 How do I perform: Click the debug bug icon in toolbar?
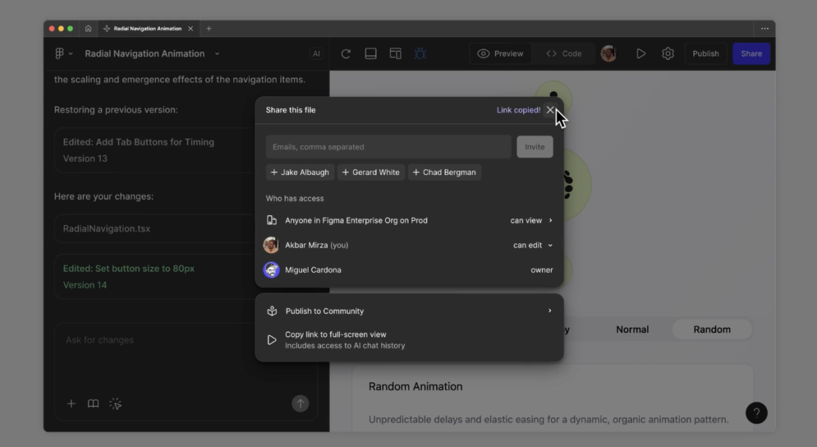420,54
